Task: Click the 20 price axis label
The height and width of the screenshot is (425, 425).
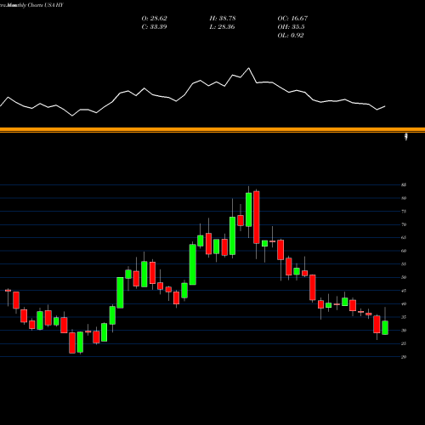Action: tap(404, 357)
